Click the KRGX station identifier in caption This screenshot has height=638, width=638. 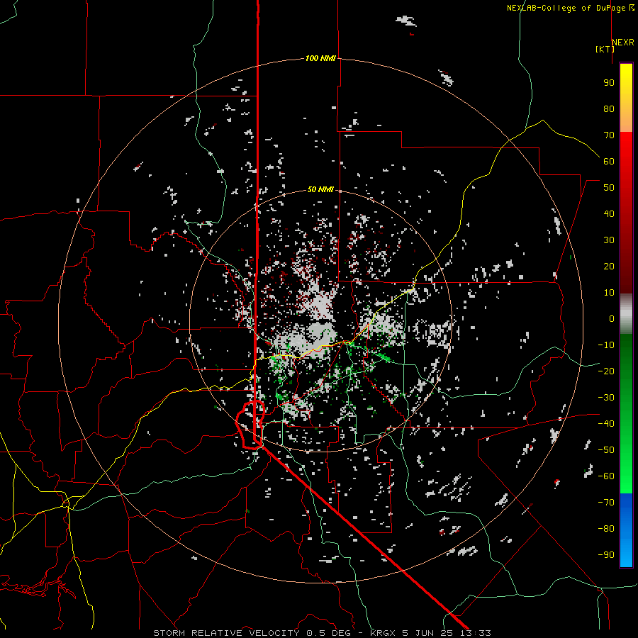pyautogui.click(x=384, y=633)
